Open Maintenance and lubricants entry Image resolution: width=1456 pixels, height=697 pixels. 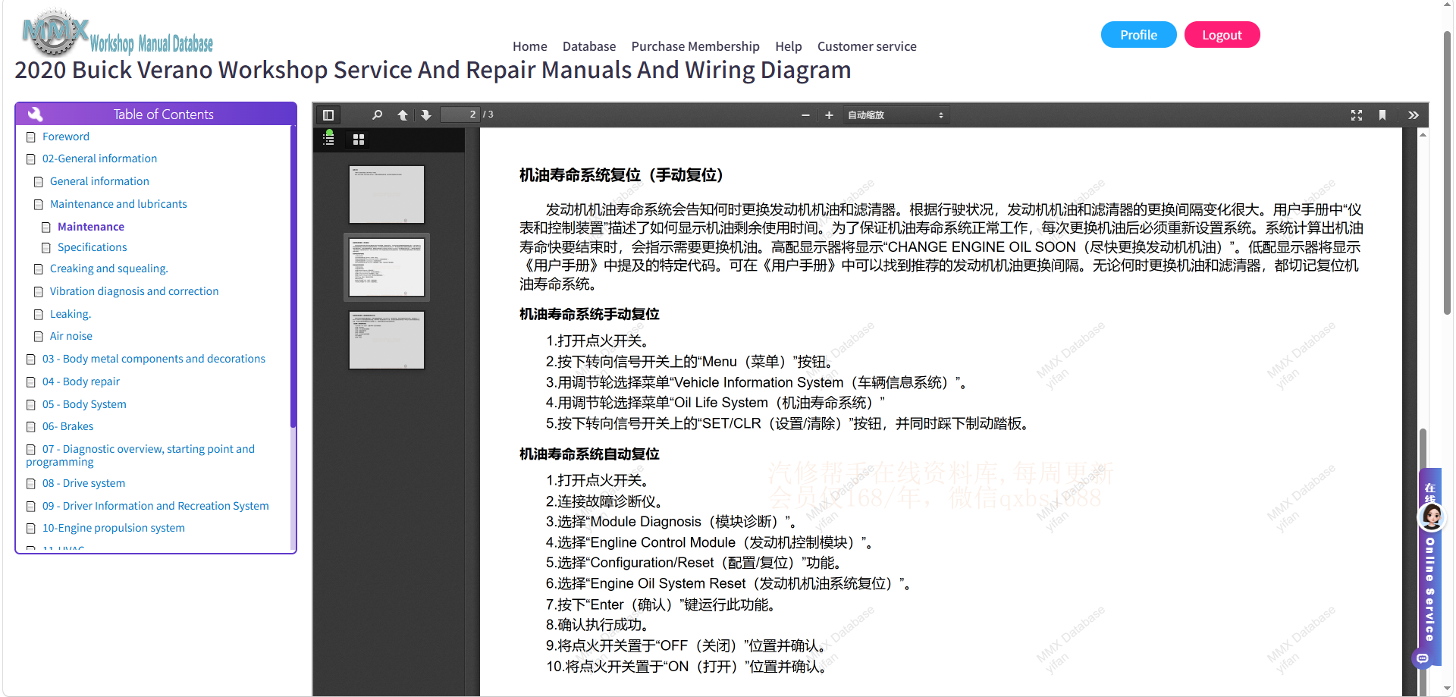[118, 204]
